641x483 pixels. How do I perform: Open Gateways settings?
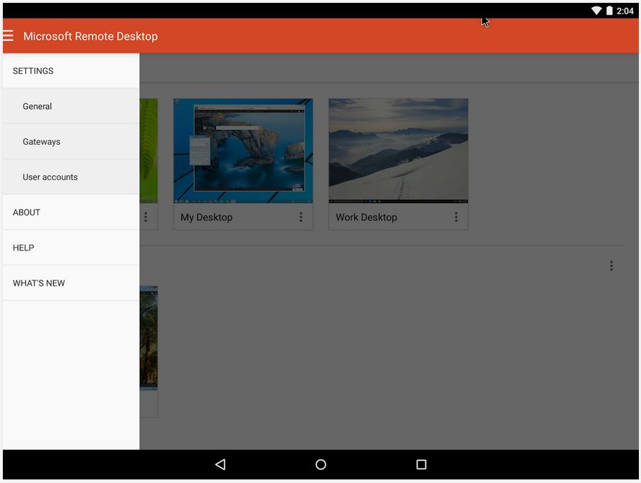(x=71, y=141)
